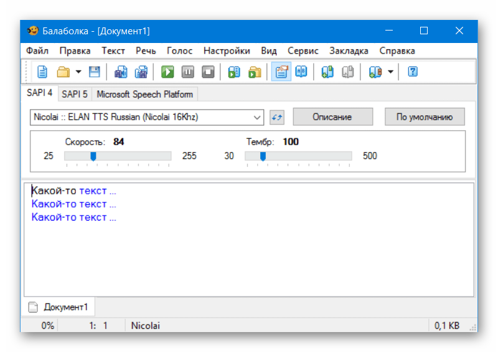Click the refresh voices arrows button
Image resolution: width=498 pixels, height=352 pixels.
[x=276, y=117]
